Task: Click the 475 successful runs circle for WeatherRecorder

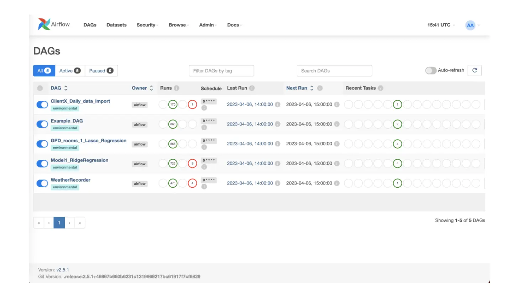Action: 173,183
